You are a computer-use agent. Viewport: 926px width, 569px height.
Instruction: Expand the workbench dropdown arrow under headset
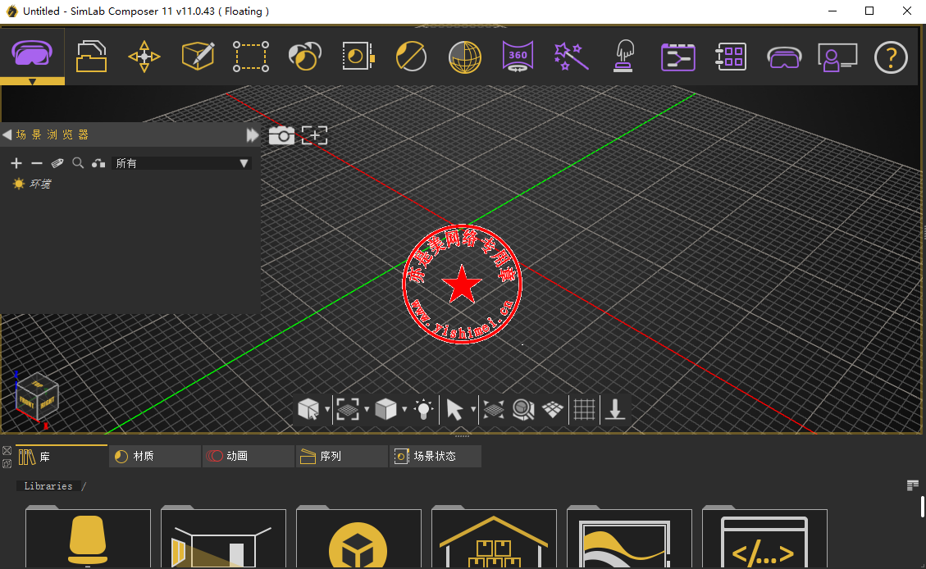click(x=33, y=81)
